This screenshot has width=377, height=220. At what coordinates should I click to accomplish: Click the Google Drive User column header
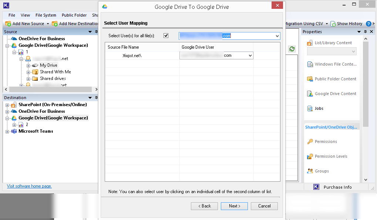216,47
